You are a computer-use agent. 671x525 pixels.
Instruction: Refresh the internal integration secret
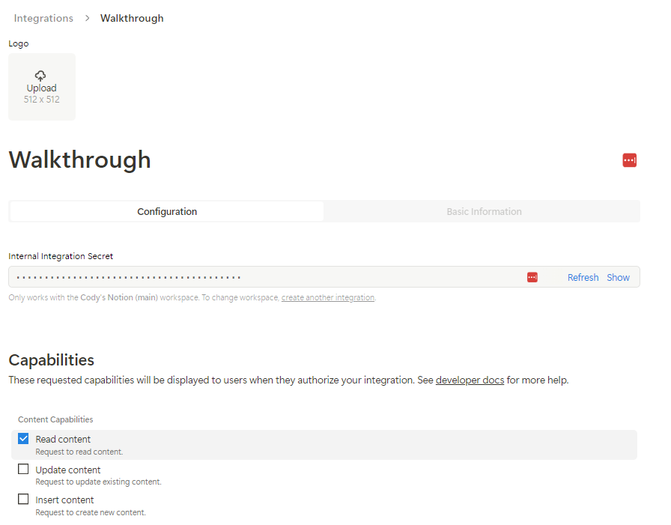[583, 277]
